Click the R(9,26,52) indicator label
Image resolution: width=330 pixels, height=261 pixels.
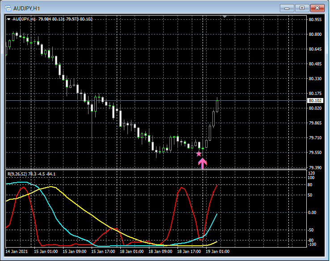point(17,174)
